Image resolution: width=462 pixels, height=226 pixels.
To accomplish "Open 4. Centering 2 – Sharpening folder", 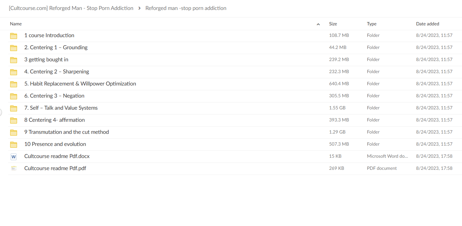I will [x=57, y=72].
